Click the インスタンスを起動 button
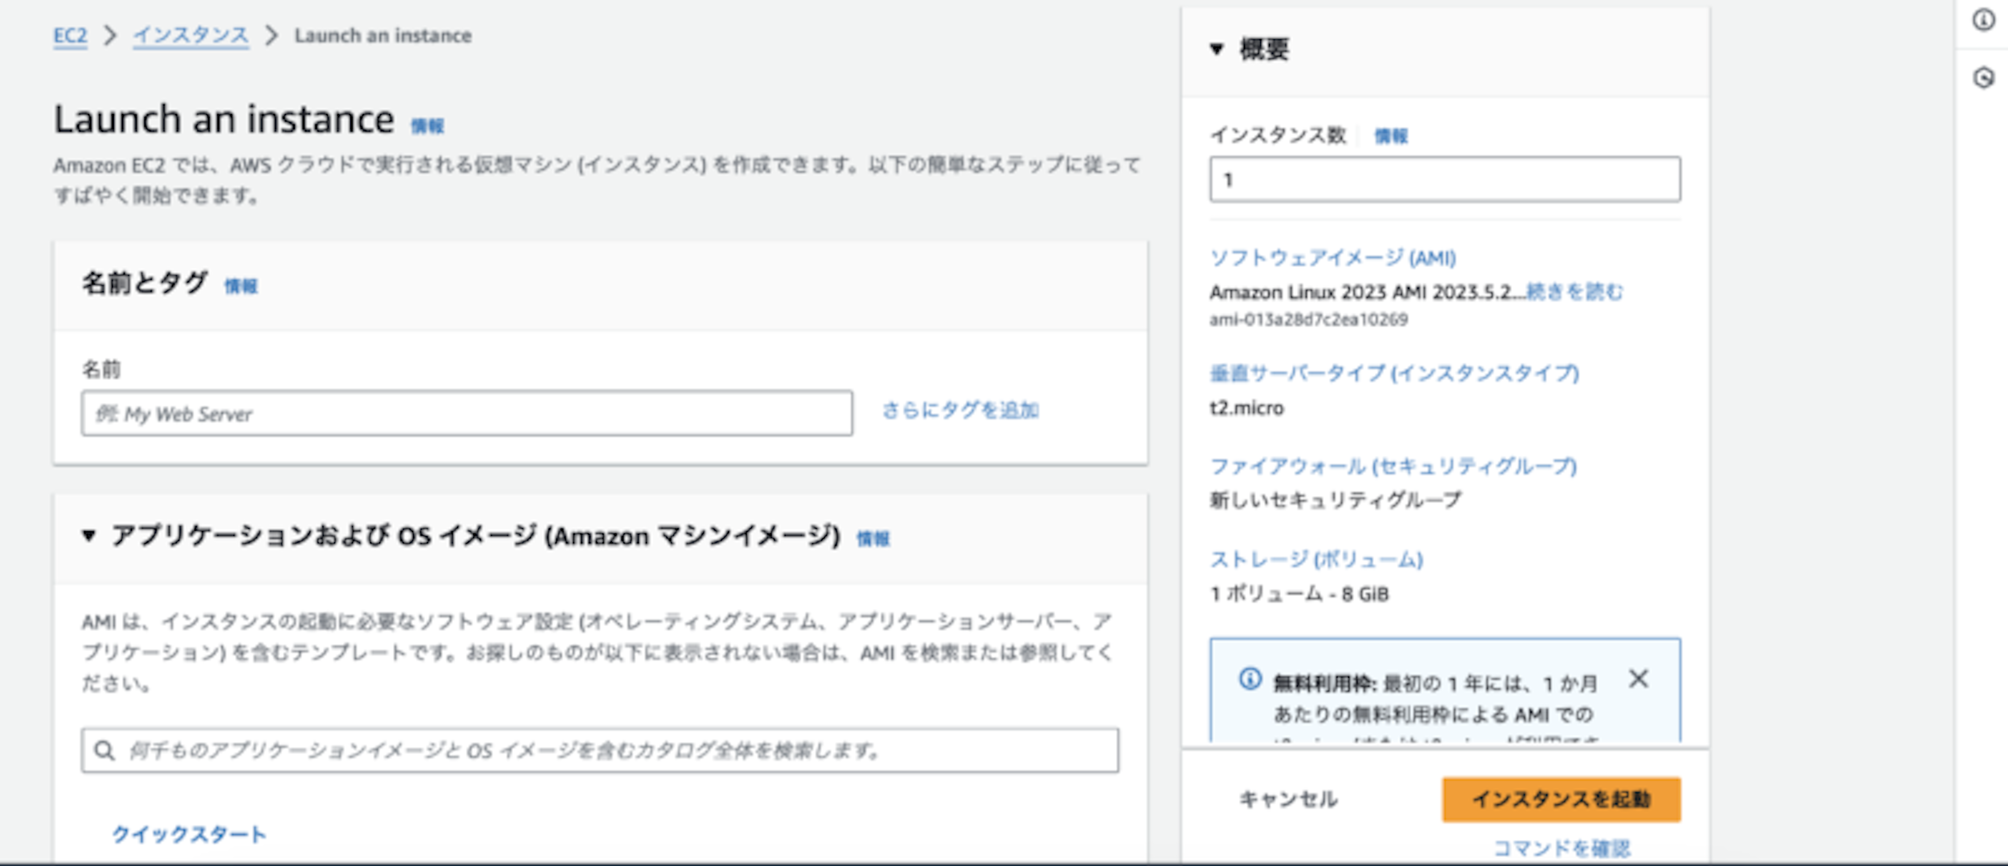Screen dimensions: 2008x866 (x=1561, y=800)
